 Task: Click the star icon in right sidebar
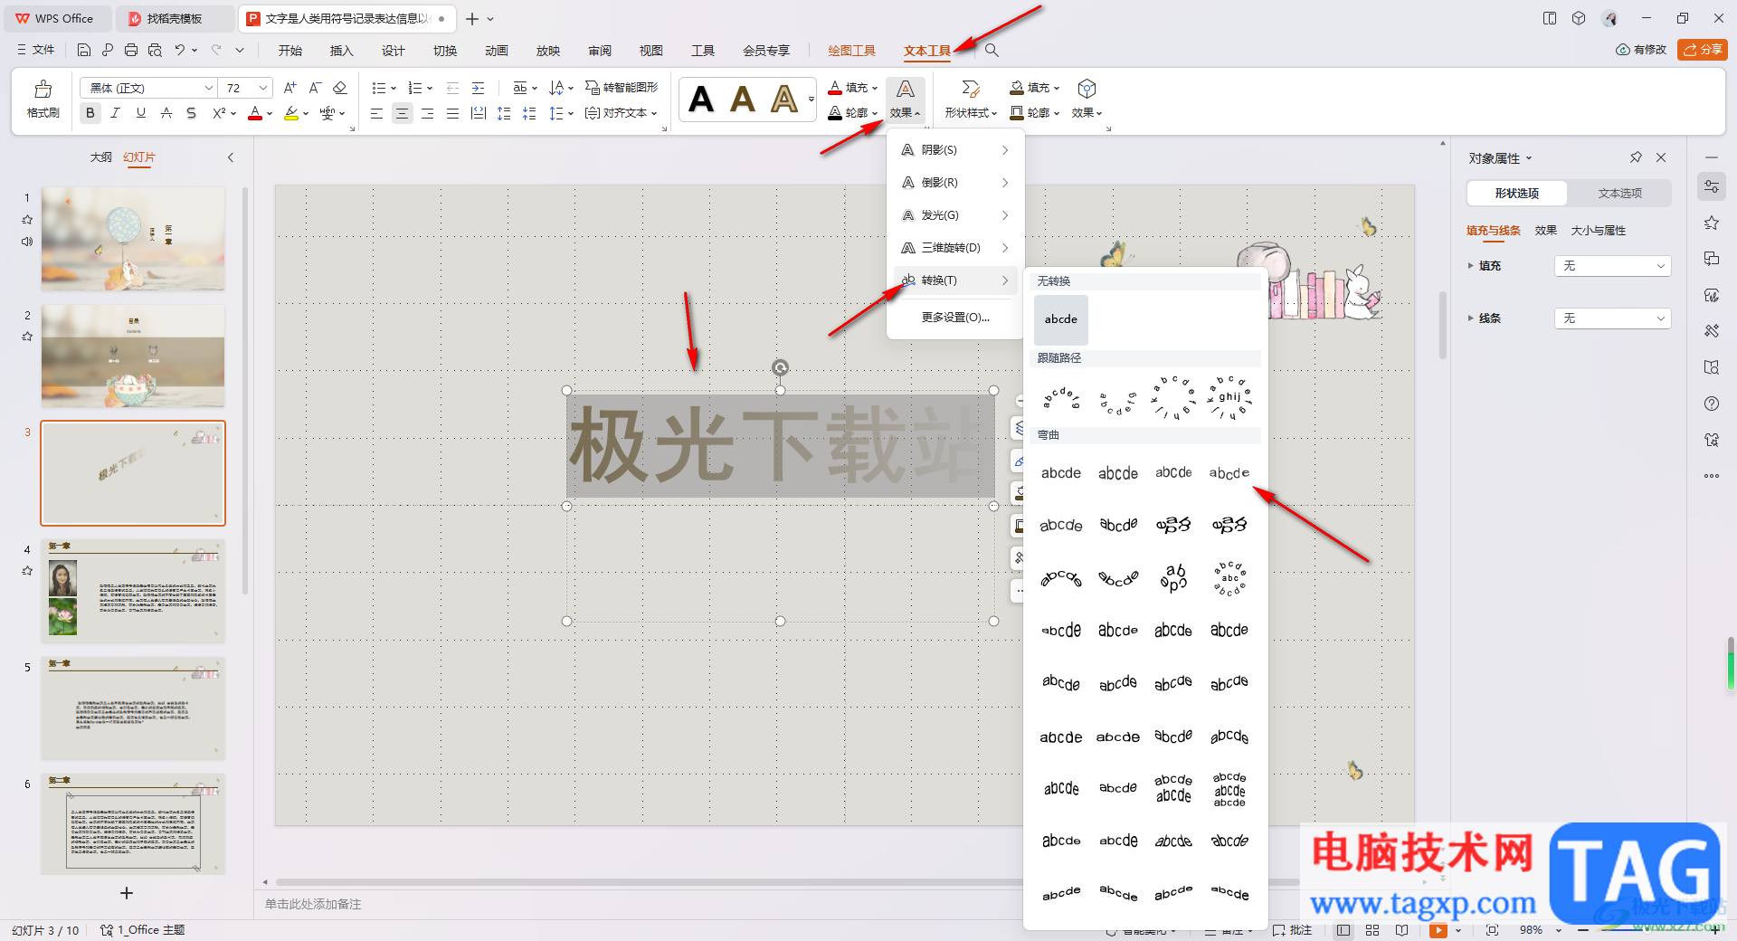(1711, 223)
